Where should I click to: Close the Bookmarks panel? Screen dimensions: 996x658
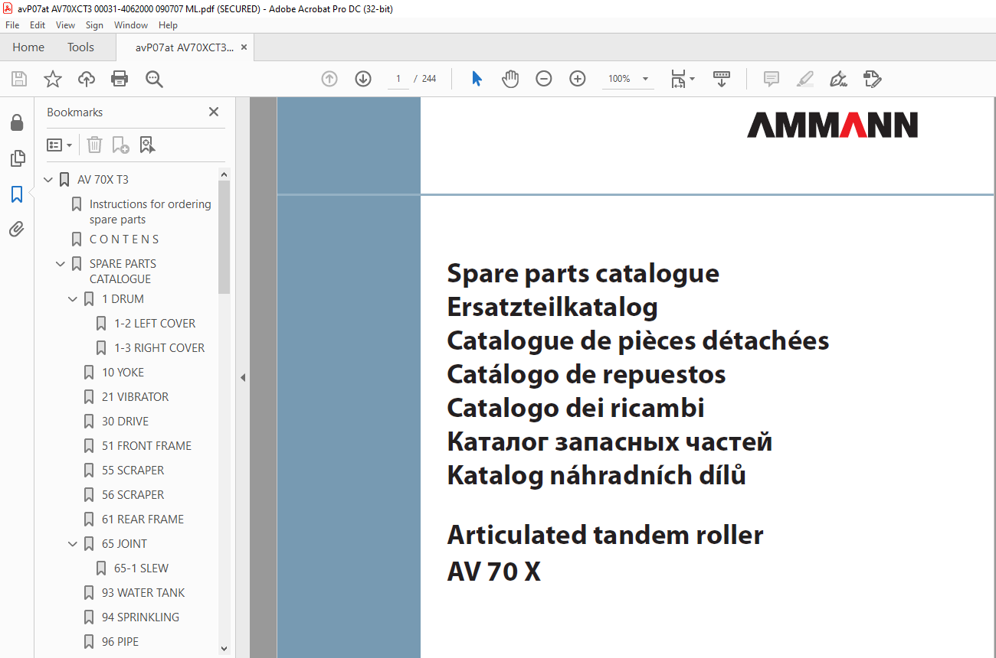tap(214, 112)
